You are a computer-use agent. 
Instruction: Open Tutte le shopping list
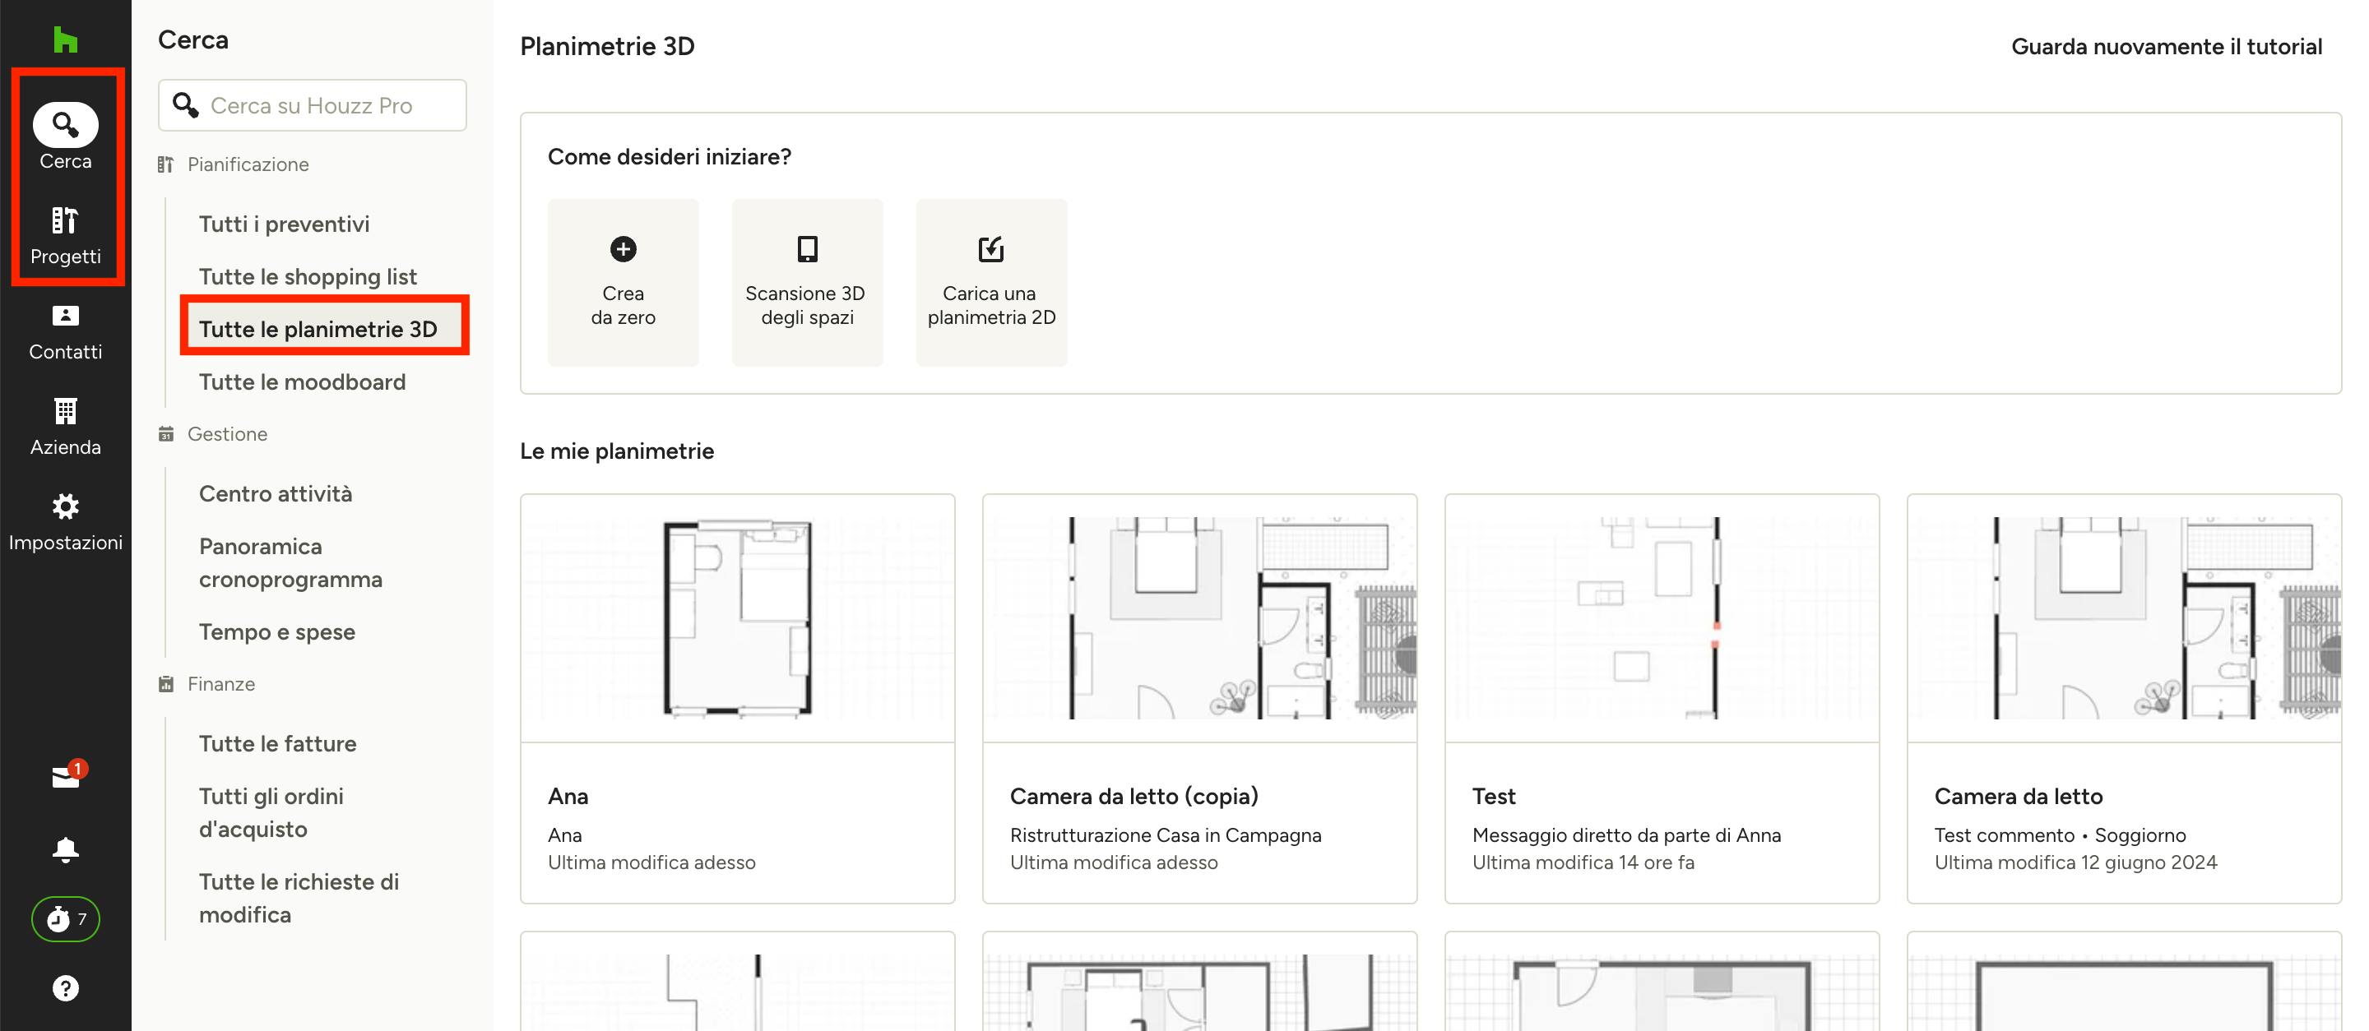coord(308,276)
